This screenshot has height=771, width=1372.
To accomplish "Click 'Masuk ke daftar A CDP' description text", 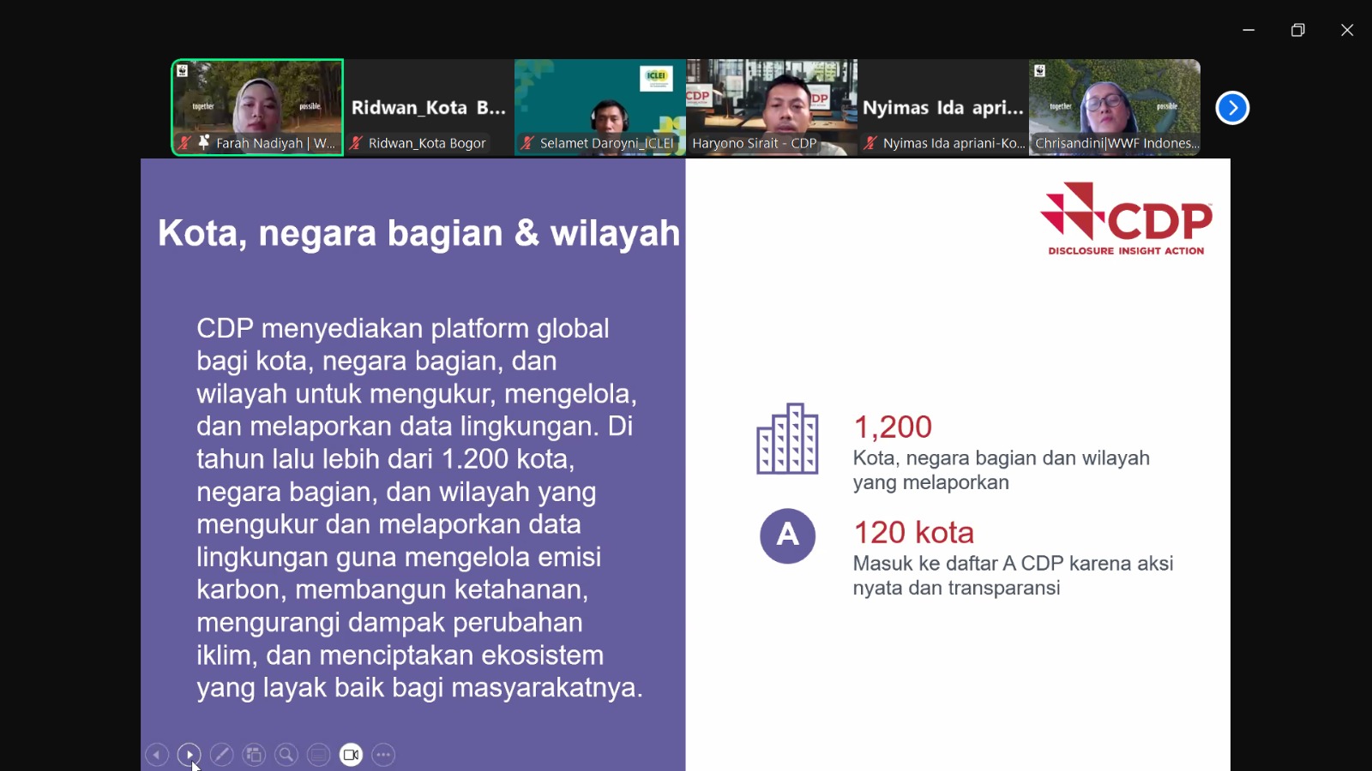I will 1013,576.
